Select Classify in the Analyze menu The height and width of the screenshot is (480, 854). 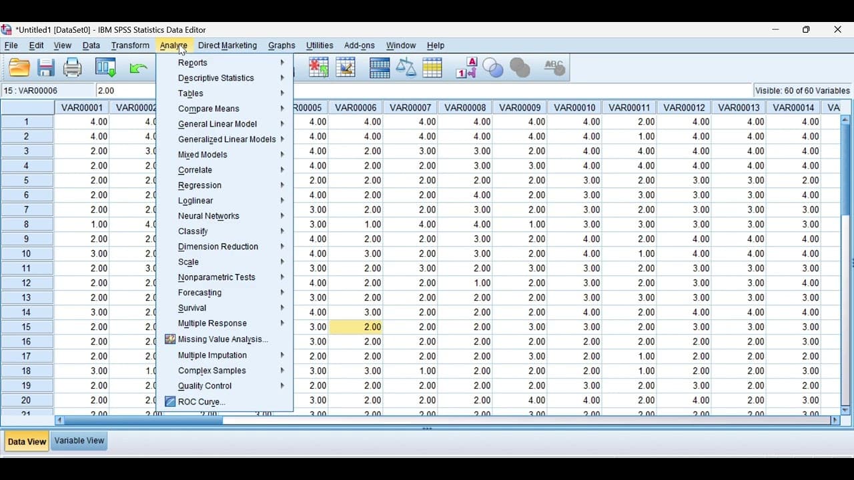[224, 231]
